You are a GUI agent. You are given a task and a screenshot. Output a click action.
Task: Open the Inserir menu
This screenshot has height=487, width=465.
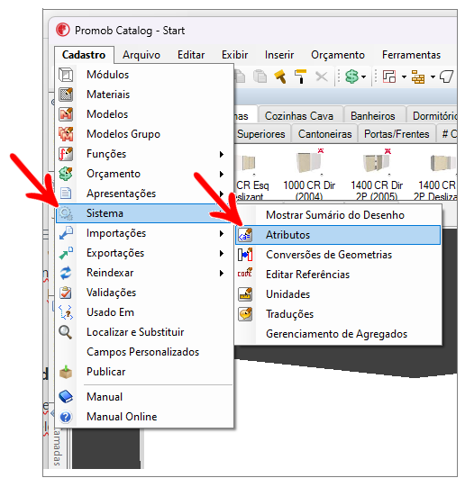click(279, 55)
